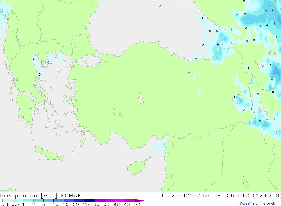This screenshot has height=206, width=281.
Task: Click the 20–25 mm dark blue legend swatch
Action: [x=79, y=200]
